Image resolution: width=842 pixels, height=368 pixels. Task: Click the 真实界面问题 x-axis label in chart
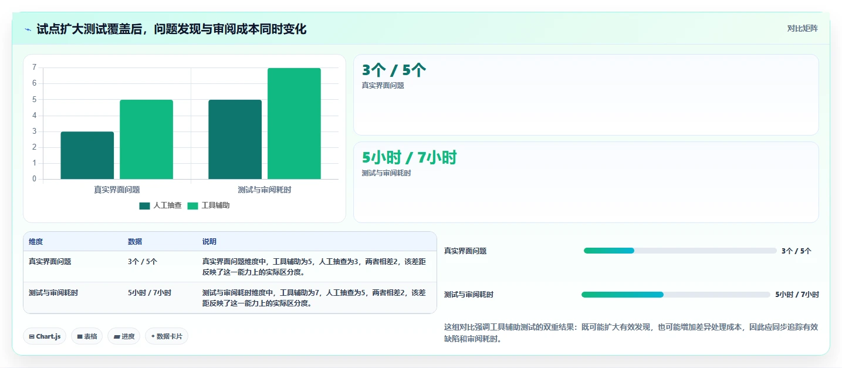point(117,190)
